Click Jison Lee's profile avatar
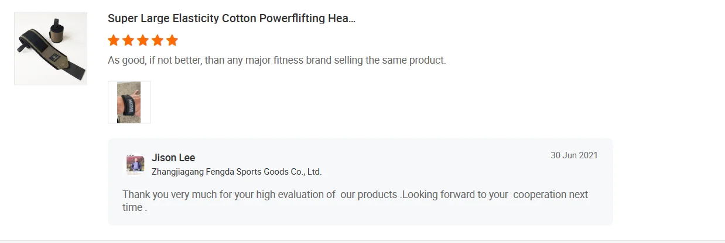725x243 pixels. [x=135, y=164]
